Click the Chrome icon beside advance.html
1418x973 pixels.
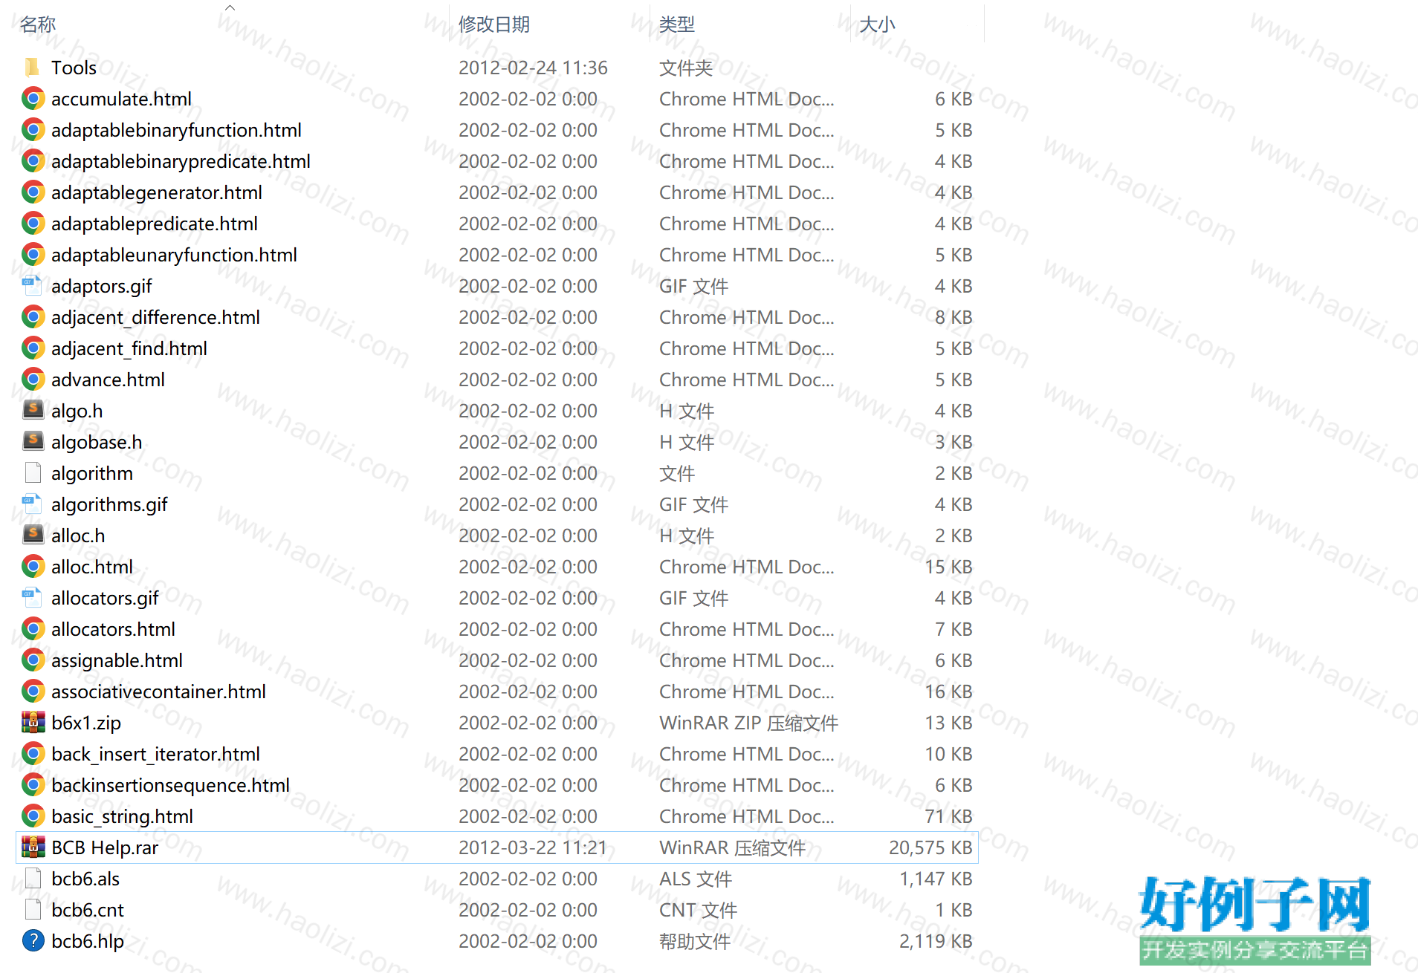tap(33, 380)
